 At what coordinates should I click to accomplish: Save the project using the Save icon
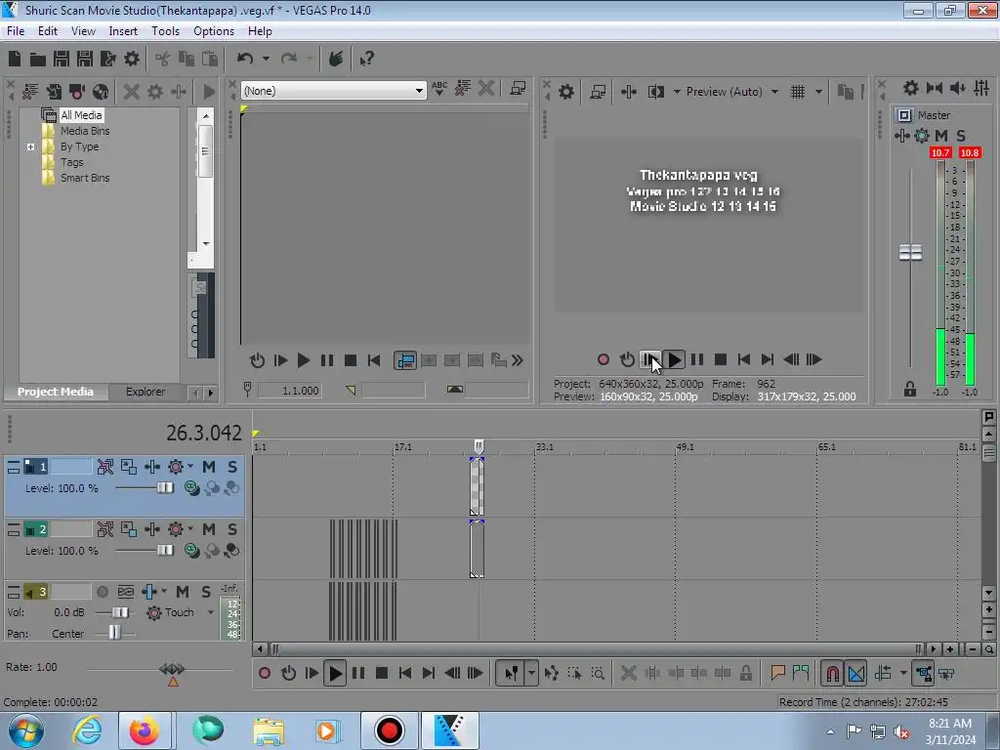click(62, 59)
